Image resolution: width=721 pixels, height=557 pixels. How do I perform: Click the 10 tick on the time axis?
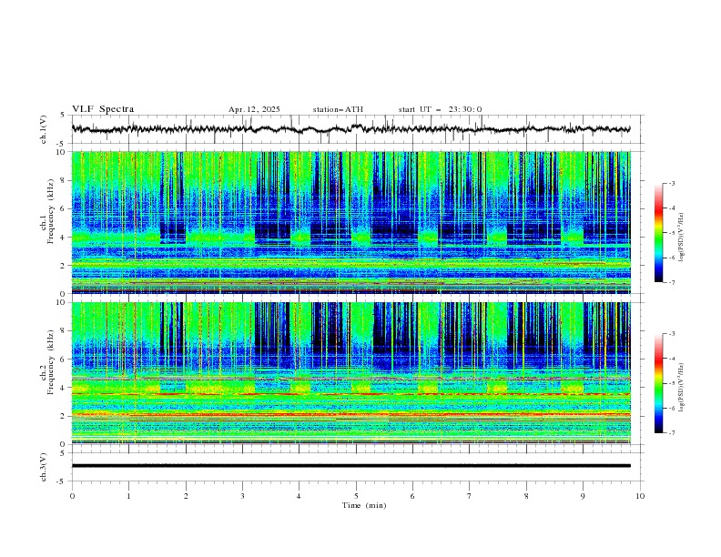click(x=640, y=496)
